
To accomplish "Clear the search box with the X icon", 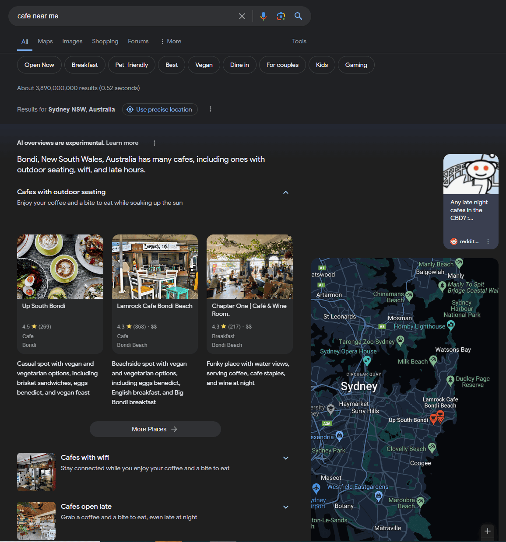I will click(242, 16).
